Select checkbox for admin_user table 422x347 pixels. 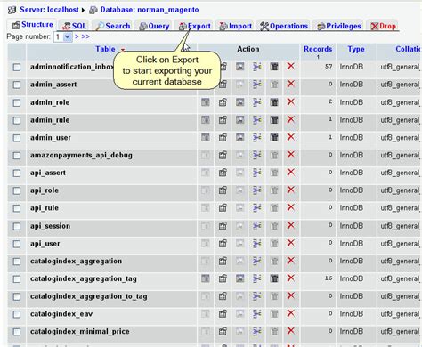point(17,138)
